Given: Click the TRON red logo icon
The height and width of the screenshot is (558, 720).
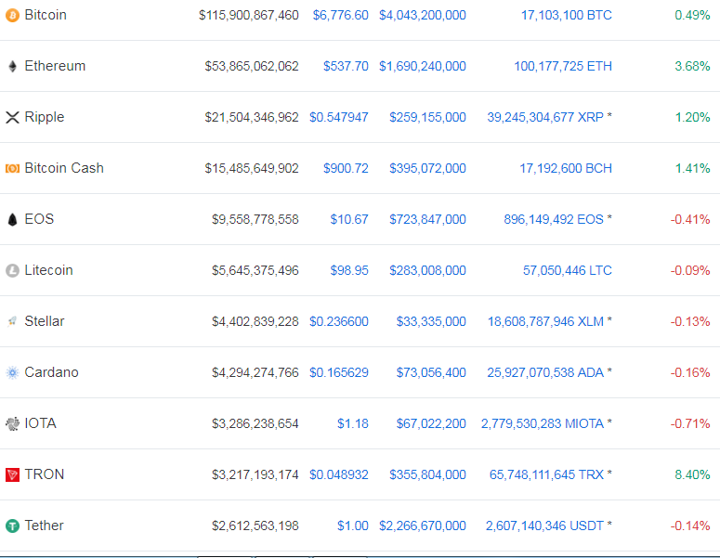Looking at the screenshot, I should (12, 474).
